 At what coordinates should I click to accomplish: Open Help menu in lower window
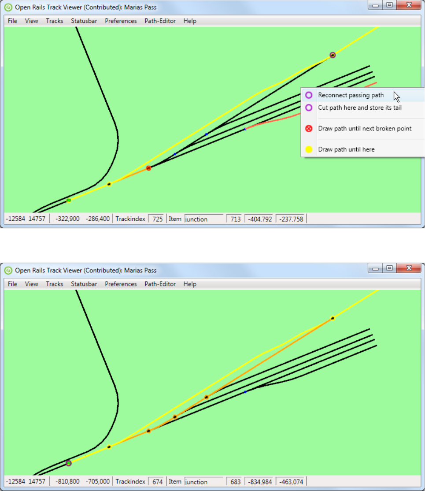click(x=190, y=284)
